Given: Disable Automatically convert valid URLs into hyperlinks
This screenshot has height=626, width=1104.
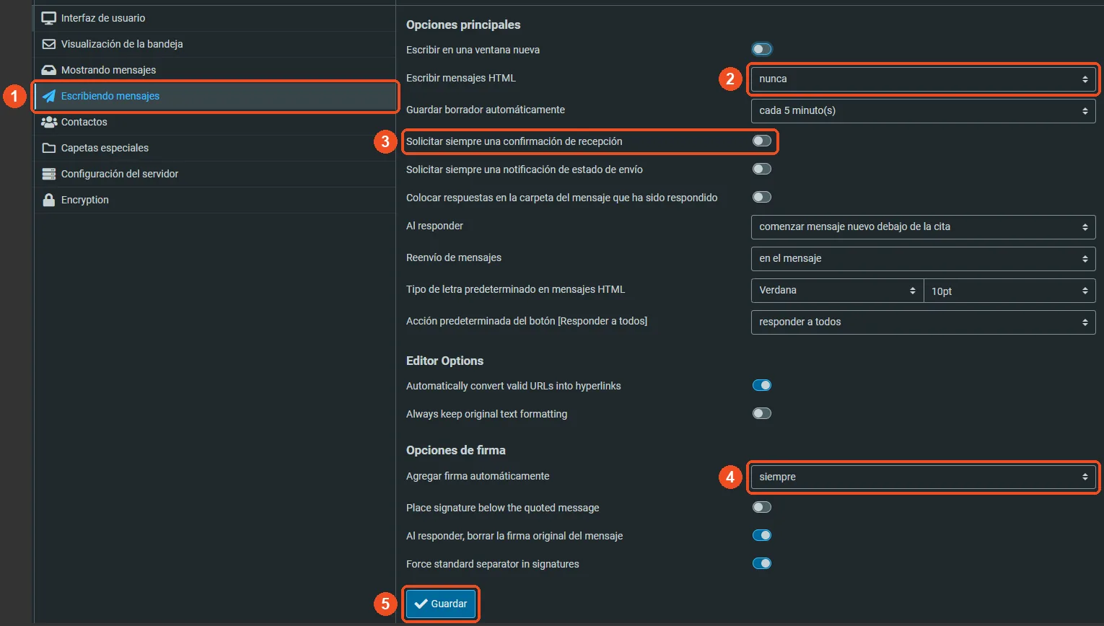Looking at the screenshot, I should click(762, 385).
